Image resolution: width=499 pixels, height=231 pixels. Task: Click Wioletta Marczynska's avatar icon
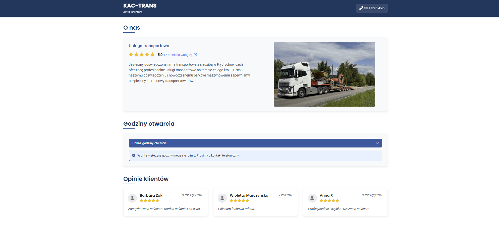pyautogui.click(x=222, y=198)
